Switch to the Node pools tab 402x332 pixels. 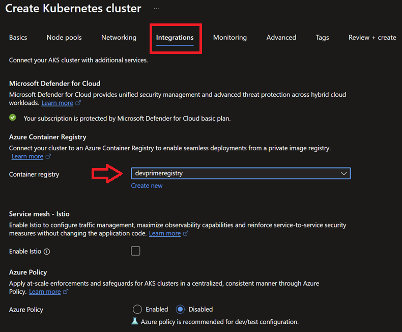(64, 38)
